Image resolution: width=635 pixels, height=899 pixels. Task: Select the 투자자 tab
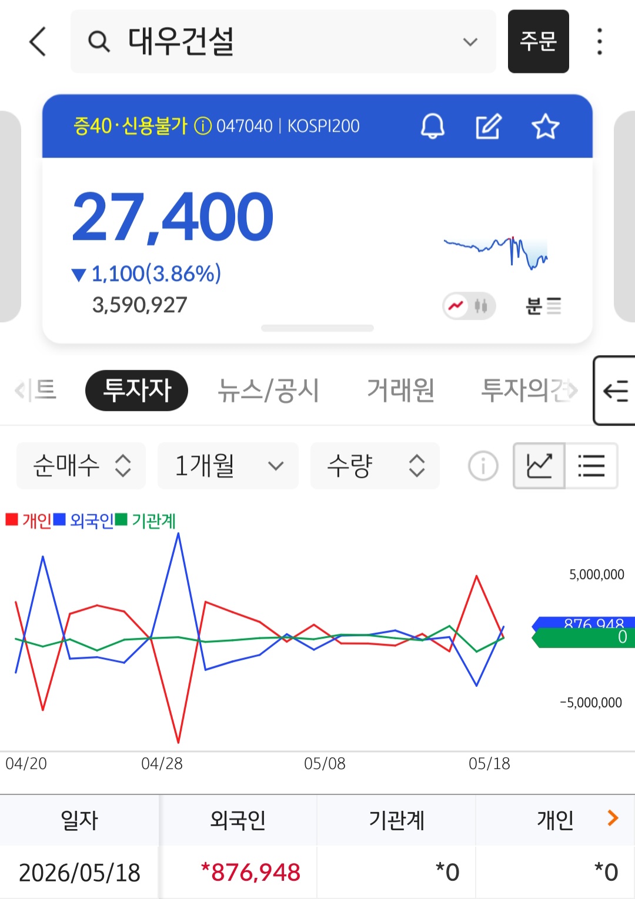tap(136, 390)
